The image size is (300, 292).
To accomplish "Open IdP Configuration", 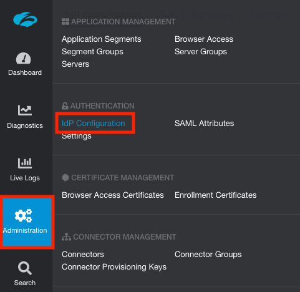I will [x=94, y=124].
